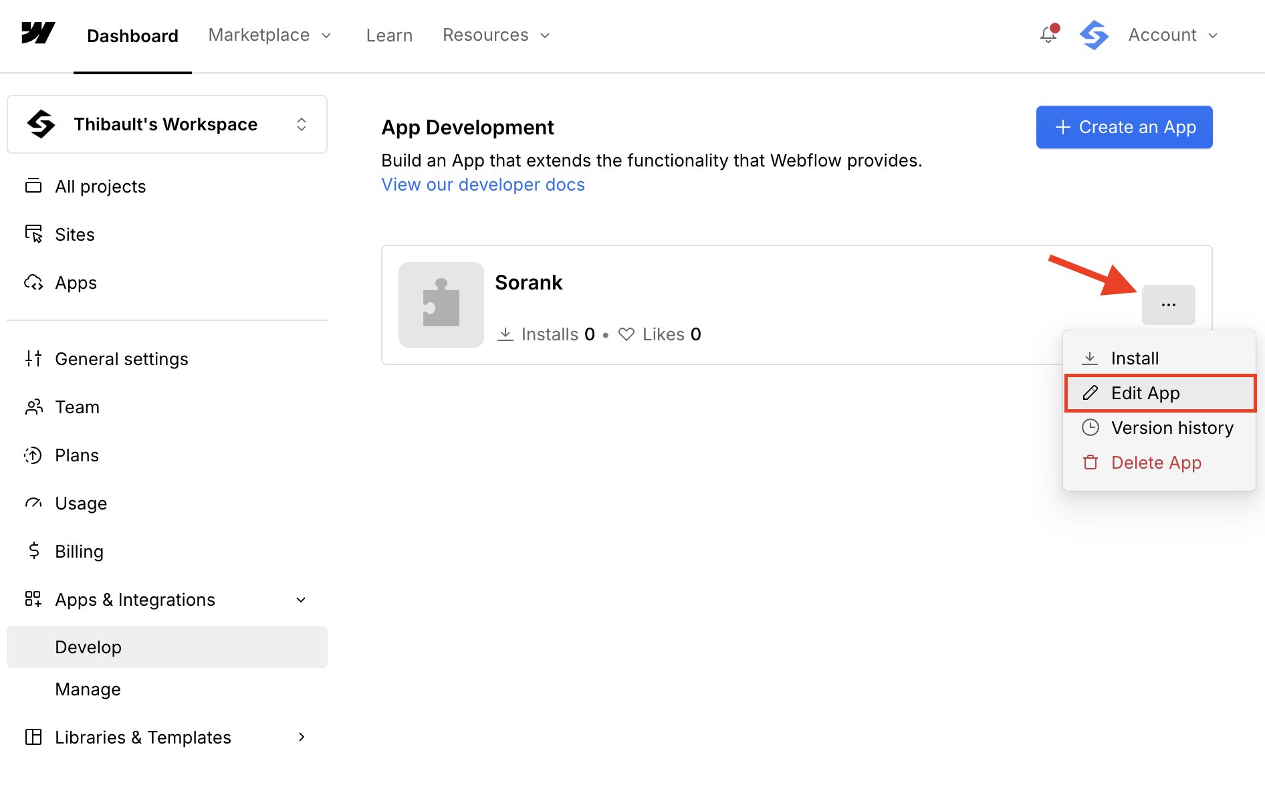The height and width of the screenshot is (789, 1265).
Task: Select Install from the context menu
Action: [1159, 358]
